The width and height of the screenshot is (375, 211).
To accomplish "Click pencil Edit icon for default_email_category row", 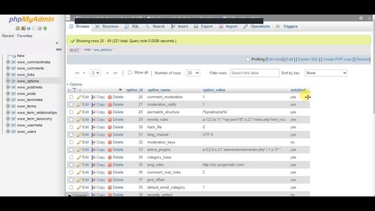I will pyautogui.click(x=79, y=188).
